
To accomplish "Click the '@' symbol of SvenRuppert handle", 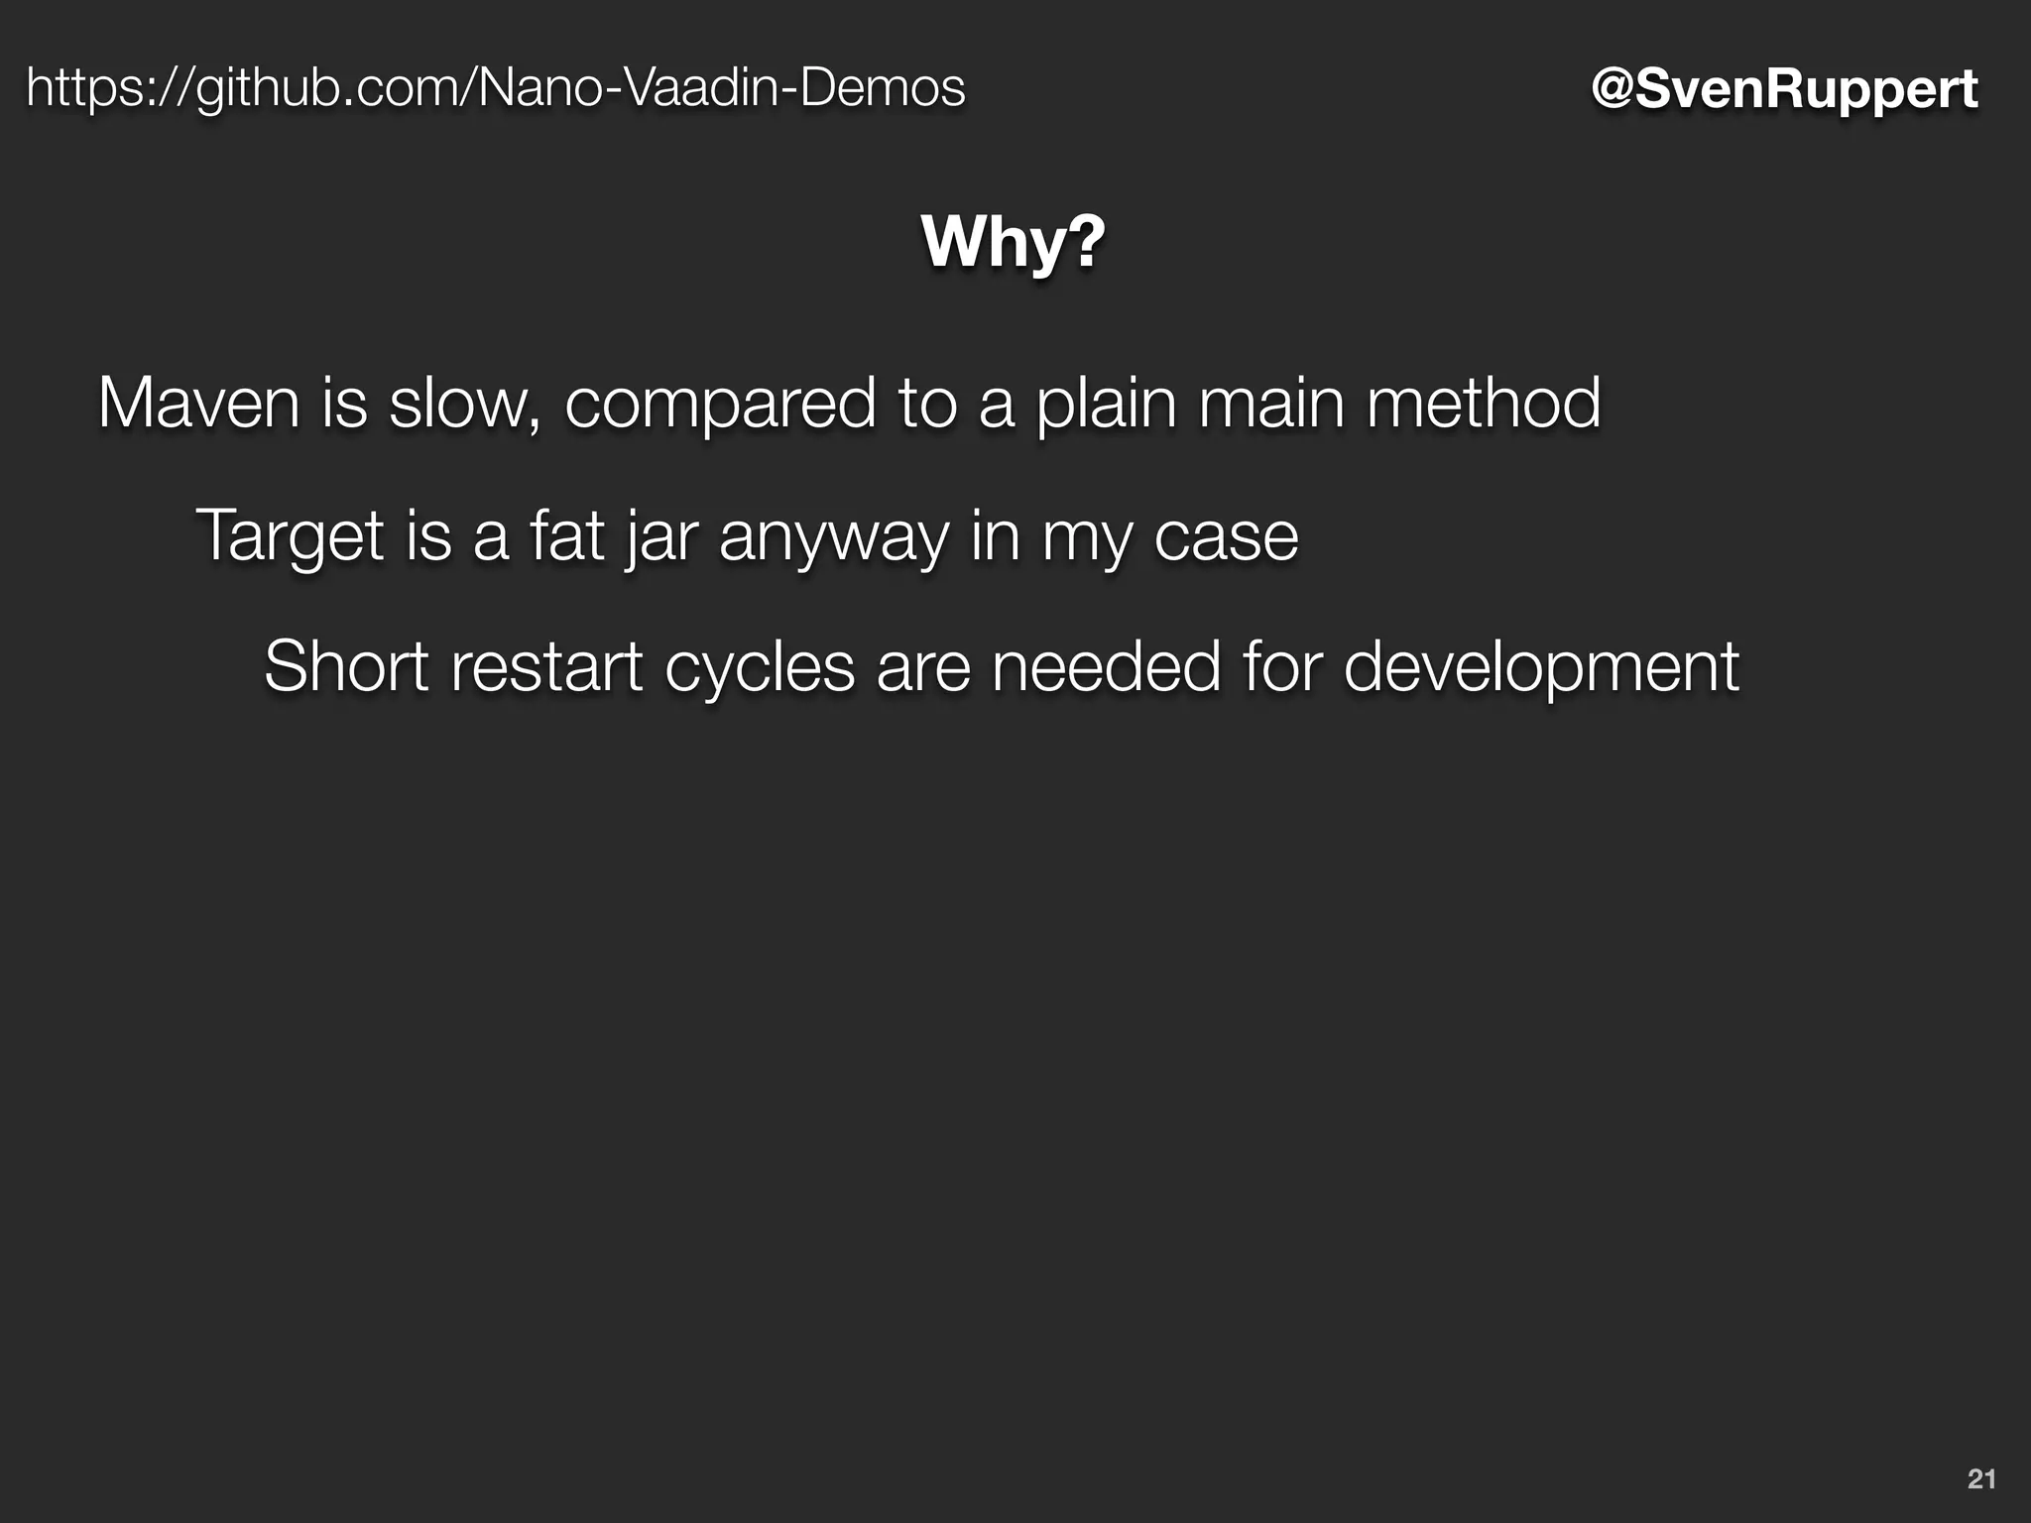I will click(x=1613, y=90).
